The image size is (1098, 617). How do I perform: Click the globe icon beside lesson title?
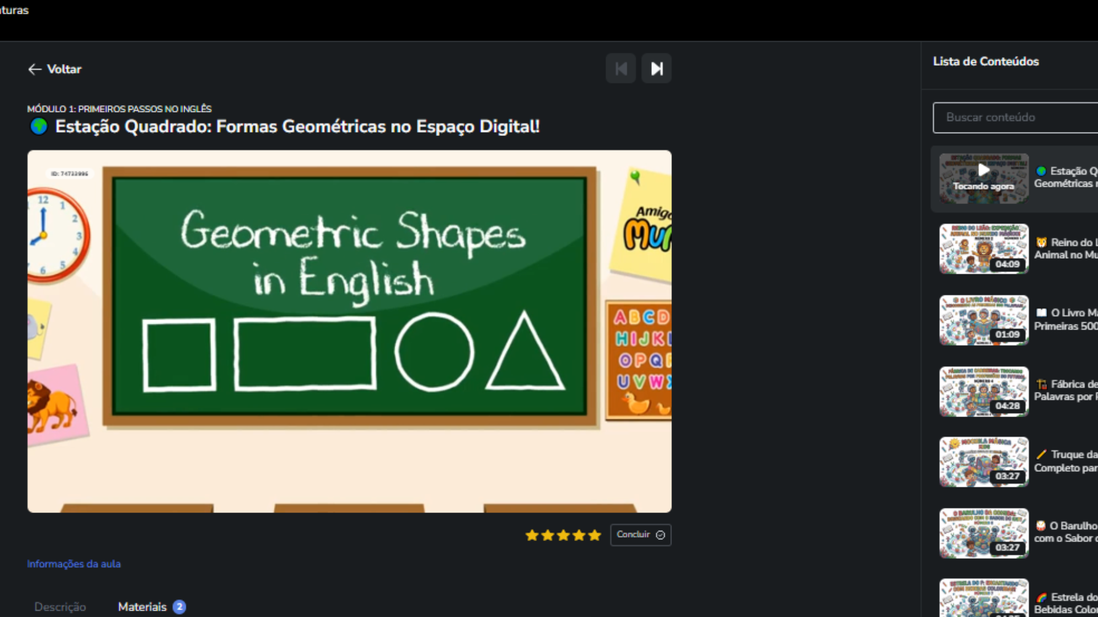[x=39, y=126]
